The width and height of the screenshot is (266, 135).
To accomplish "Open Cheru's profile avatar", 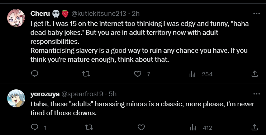I will tap(16, 18).
